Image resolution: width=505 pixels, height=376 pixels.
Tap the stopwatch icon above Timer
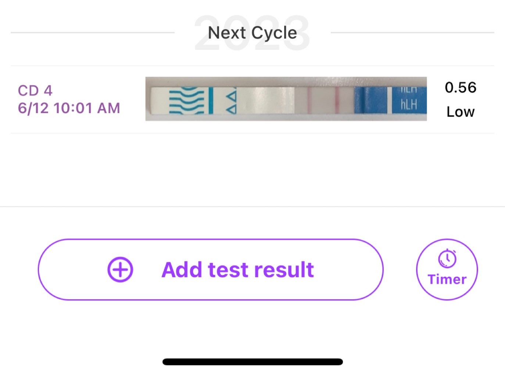click(447, 259)
